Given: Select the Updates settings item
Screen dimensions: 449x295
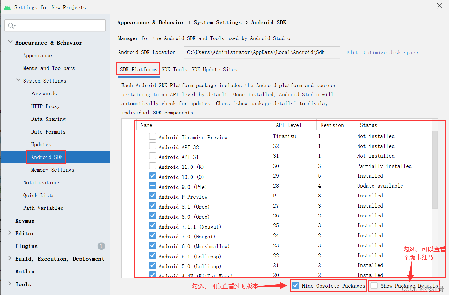Looking at the screenshot, I should click(41, 144).
